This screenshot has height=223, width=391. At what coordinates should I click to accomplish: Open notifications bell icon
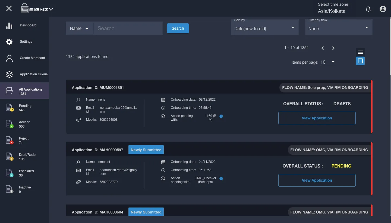pyautogui.click(x=368, y=9)
